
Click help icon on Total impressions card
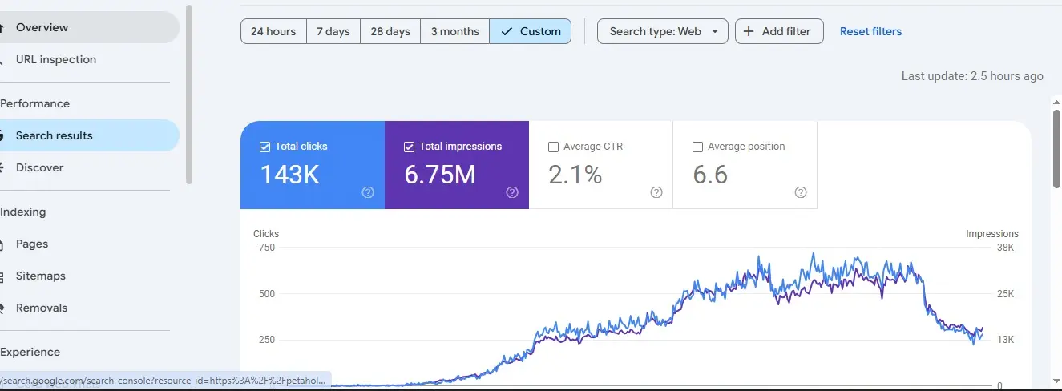pyautogui.click(x=512, y=192)
